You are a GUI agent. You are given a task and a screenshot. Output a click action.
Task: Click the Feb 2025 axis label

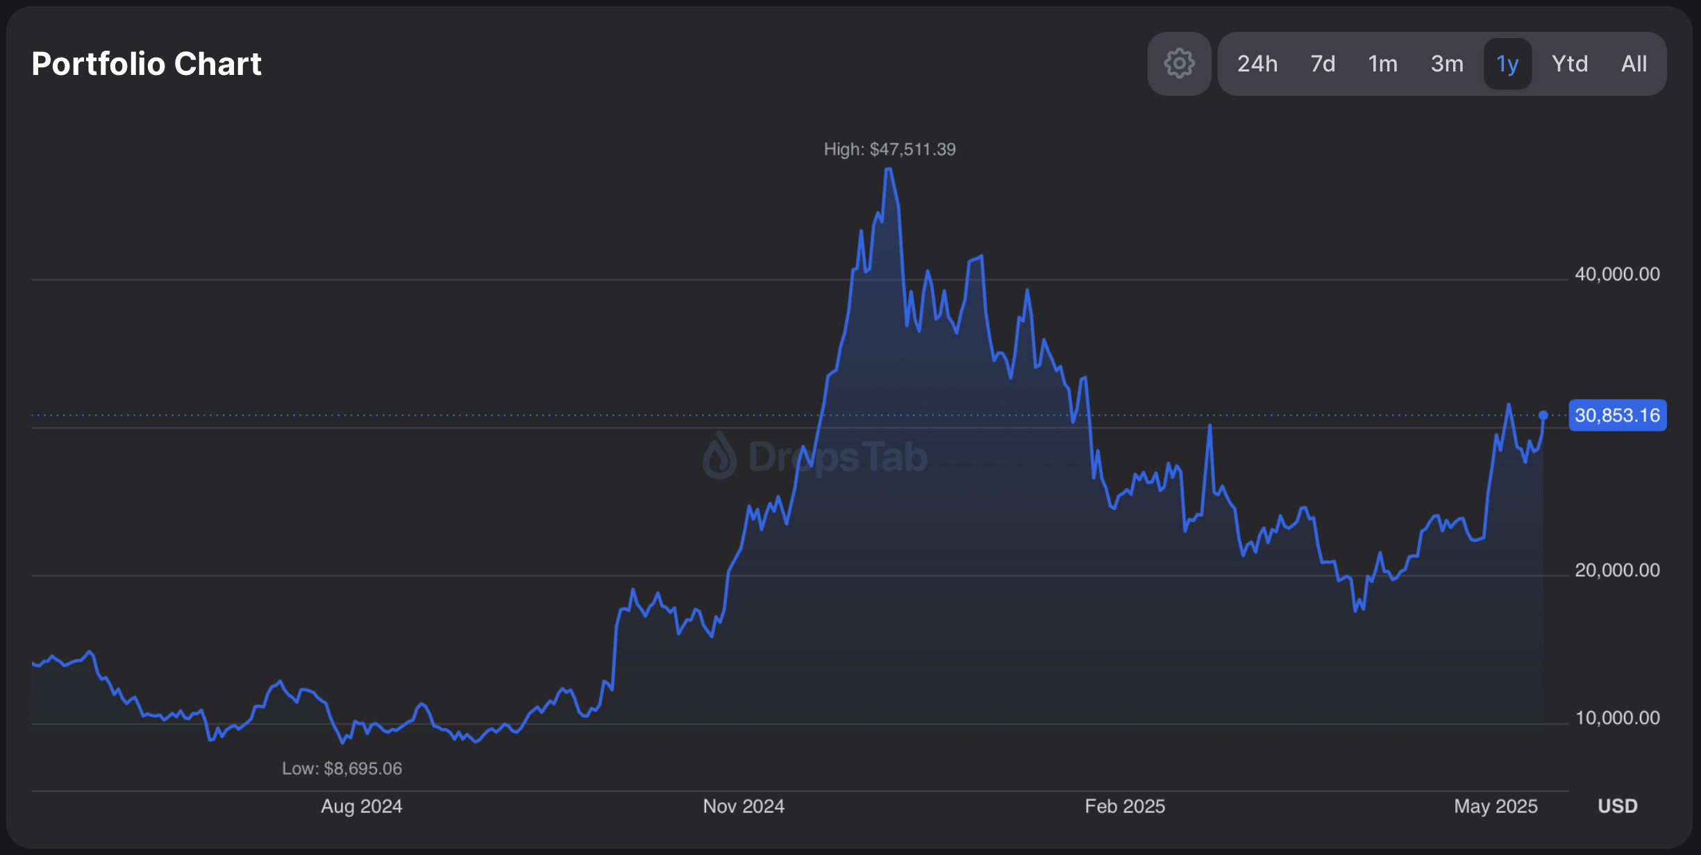[1125, 806]
